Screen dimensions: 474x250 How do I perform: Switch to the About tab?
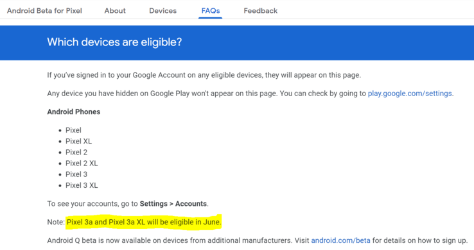coord(115,11)
